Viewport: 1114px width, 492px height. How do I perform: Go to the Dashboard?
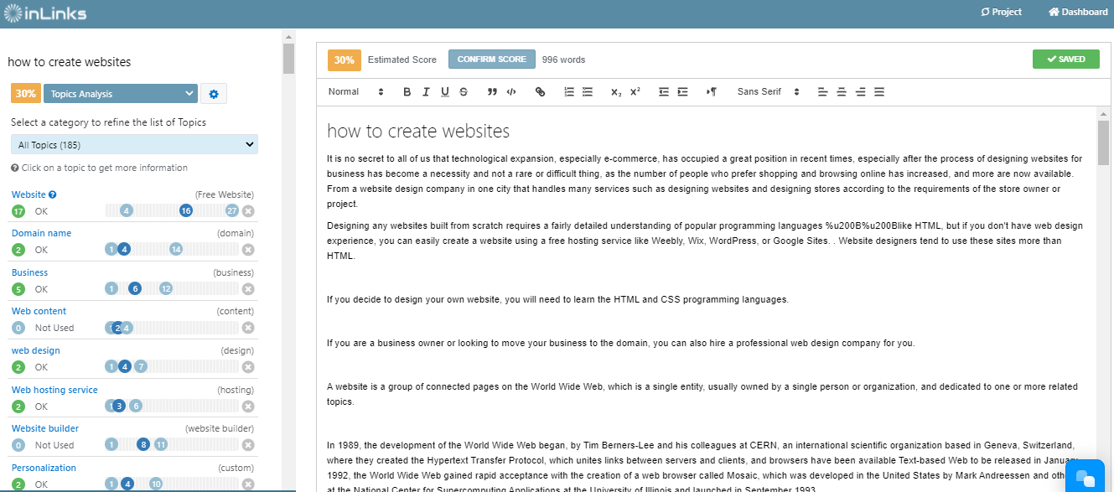(x=1078, y=12)
